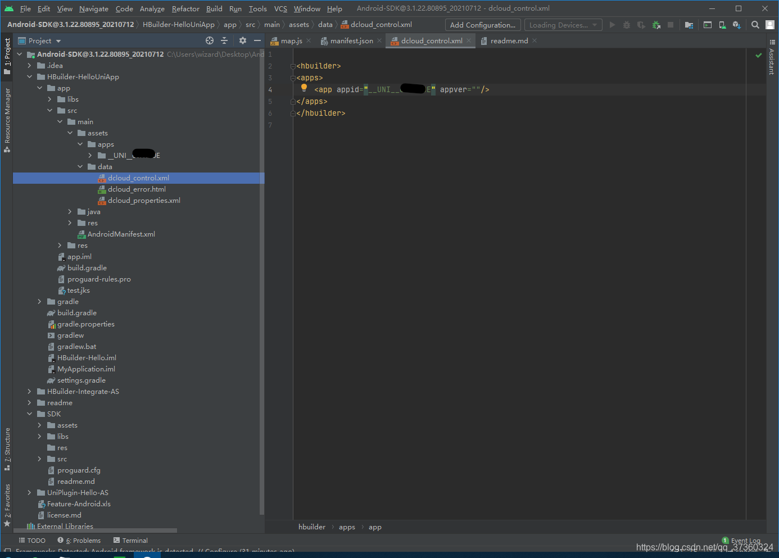
Task: Attach debugger to Android process
Action: coord(656,25)
